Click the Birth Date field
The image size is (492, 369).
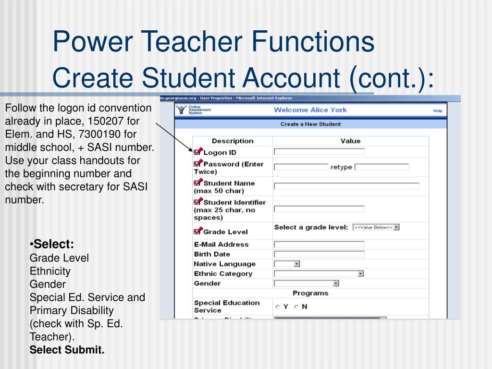coord(319,254)
